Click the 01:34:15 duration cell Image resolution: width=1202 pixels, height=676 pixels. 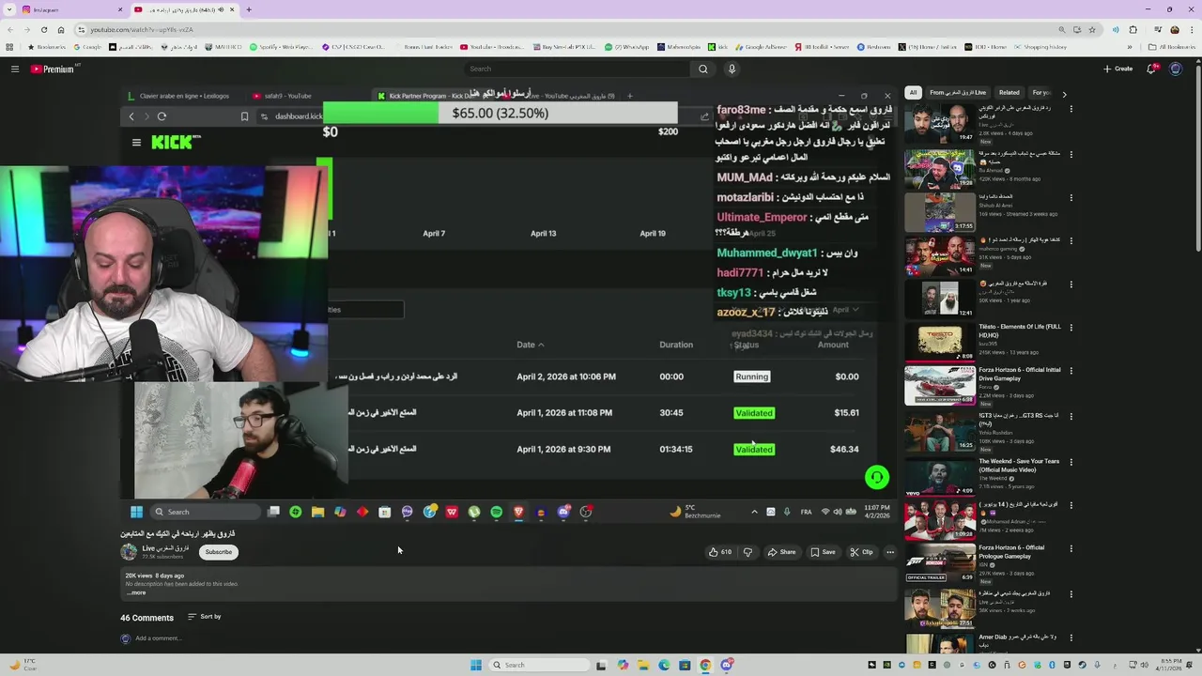(676, 449)
